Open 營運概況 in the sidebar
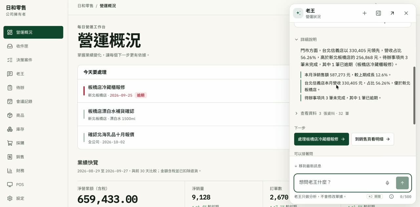The height and width of the screenshot is (207, 420). pyautogui.click(x=33, y=32)
